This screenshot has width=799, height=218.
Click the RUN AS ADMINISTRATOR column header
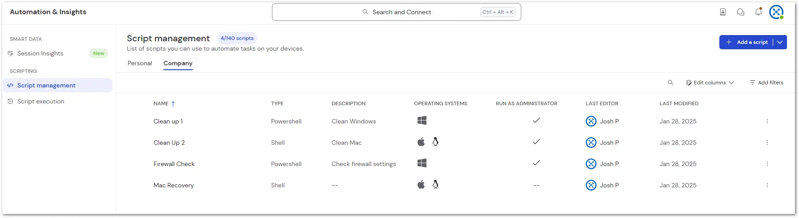(527, 103)
